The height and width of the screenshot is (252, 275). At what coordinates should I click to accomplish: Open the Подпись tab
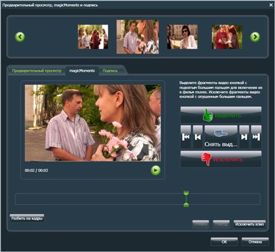(x=110, y=71)
